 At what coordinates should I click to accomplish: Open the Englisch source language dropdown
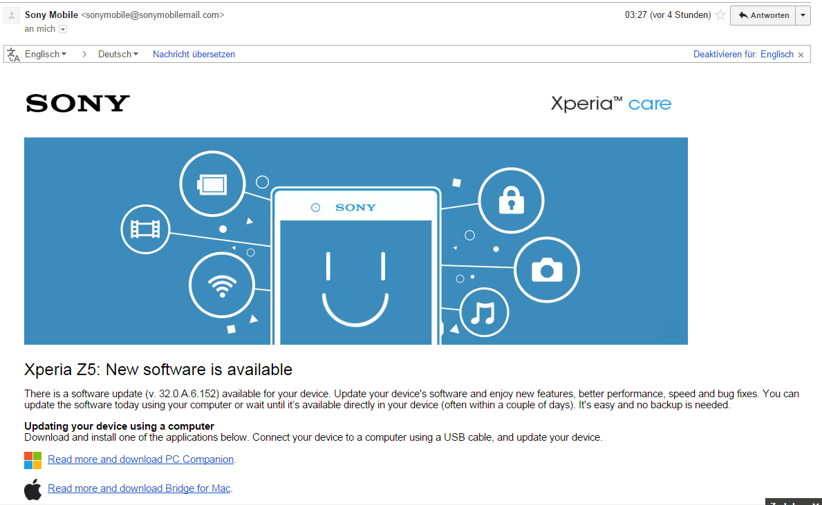pos(46,55)
